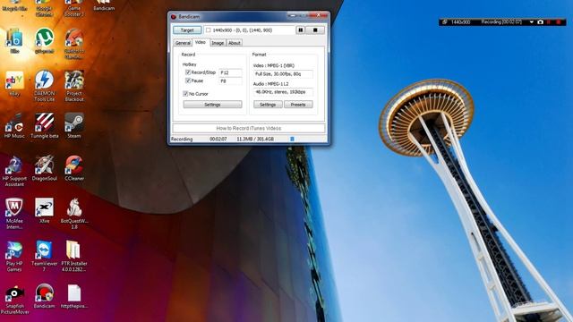This screenshot has width=573, height=322.
Task: Click the Presets button
Action: tap(298, 105)
